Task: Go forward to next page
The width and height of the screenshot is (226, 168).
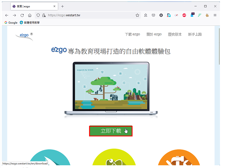Action: [x=15, y=15]
